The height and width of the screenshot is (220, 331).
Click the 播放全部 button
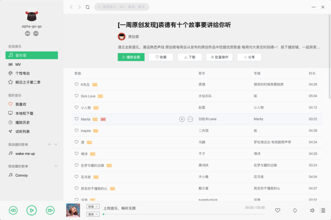click(131, 57)
